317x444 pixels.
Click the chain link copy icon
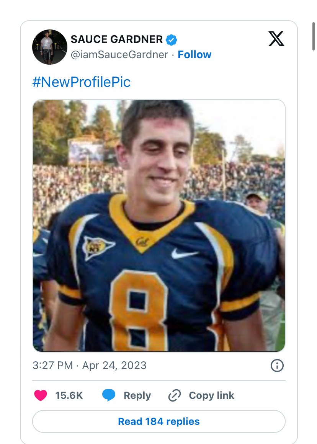tap(175, 395)
